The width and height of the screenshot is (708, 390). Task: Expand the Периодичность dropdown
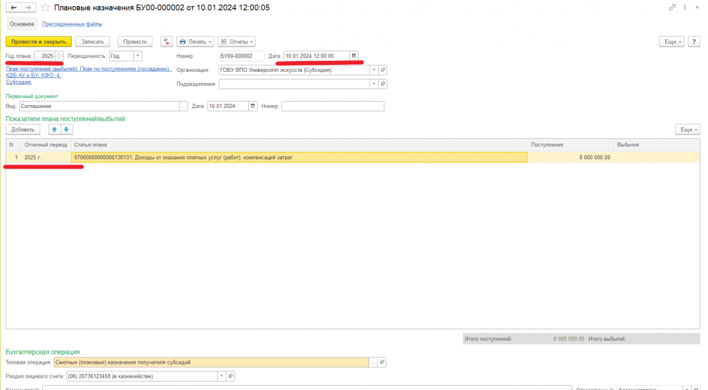click(138, 56)
